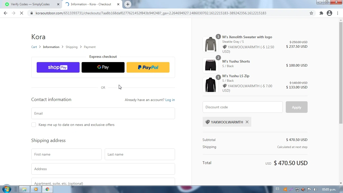Bookmark this page with the star icon
This screenshot has width=343, height=193.
tap(311, 13)
